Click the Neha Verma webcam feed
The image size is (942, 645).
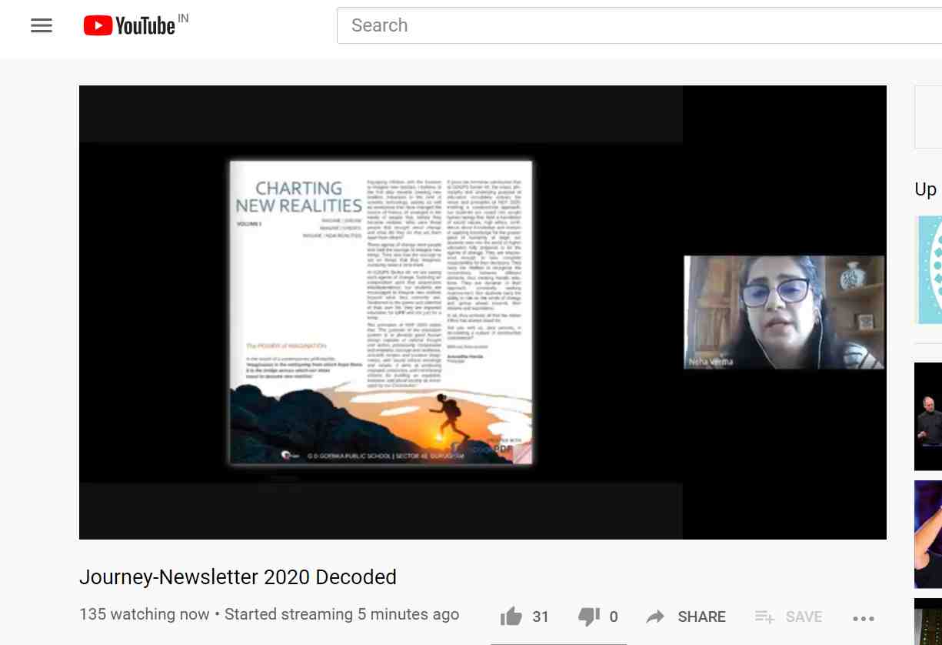784,312
